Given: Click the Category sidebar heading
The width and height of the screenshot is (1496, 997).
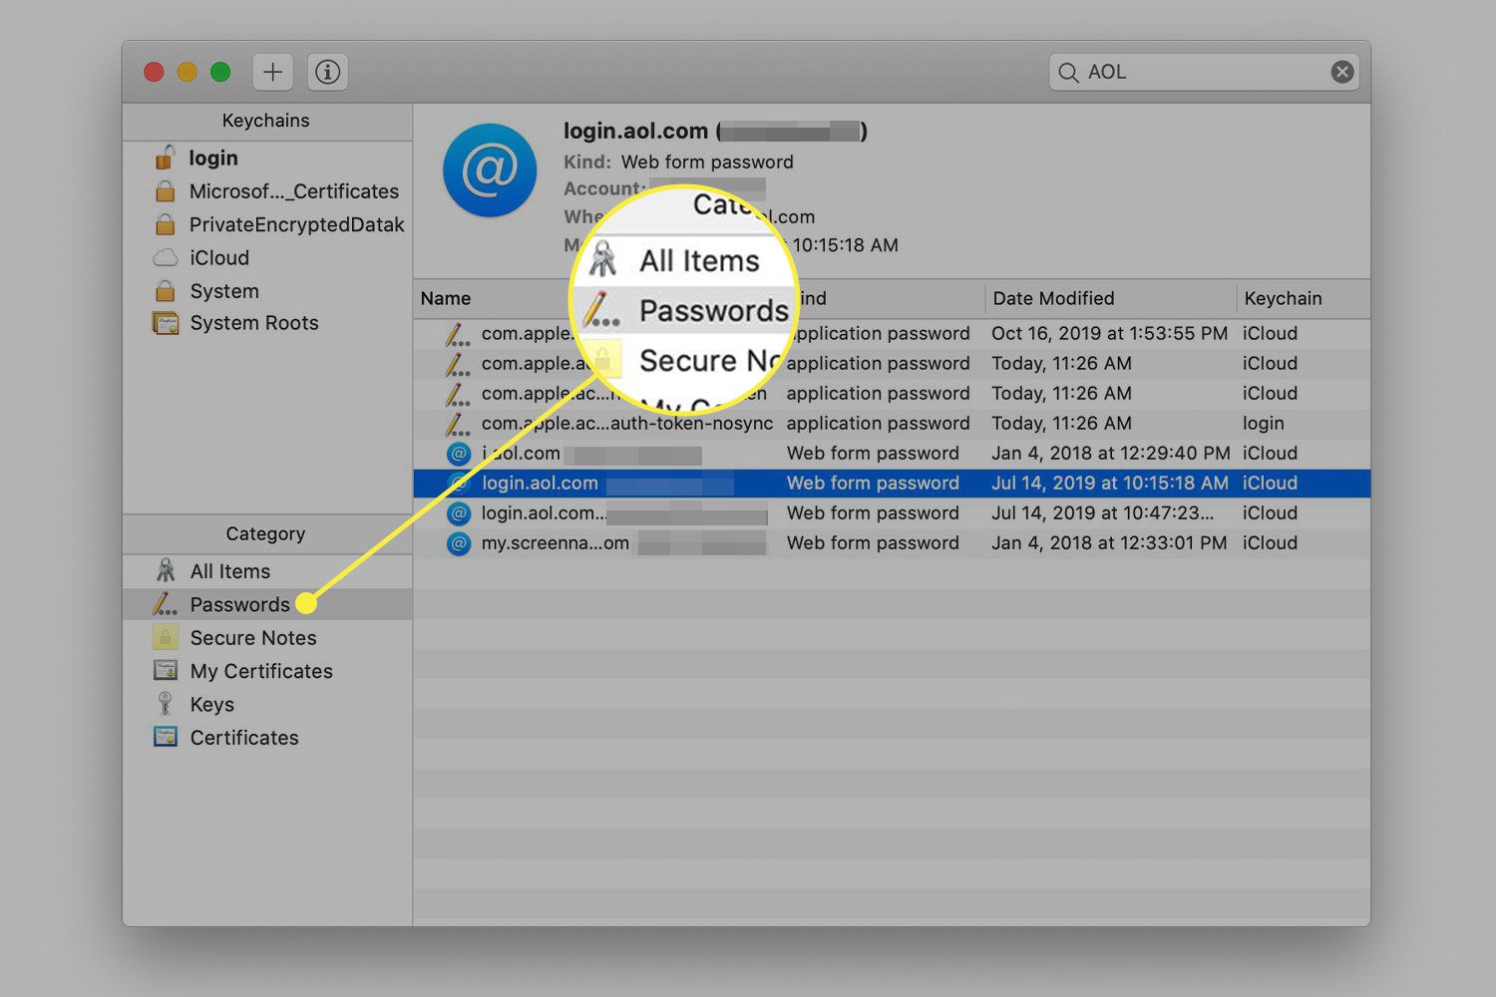Looking at the screenshot, I should coord(265,533).
